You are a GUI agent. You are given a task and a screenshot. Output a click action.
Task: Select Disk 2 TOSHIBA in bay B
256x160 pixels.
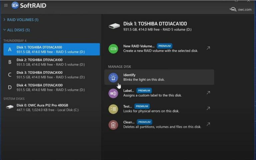point(51,62)
